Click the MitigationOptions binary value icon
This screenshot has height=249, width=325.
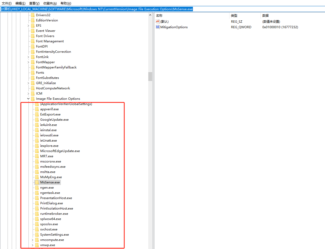[158, 27]
